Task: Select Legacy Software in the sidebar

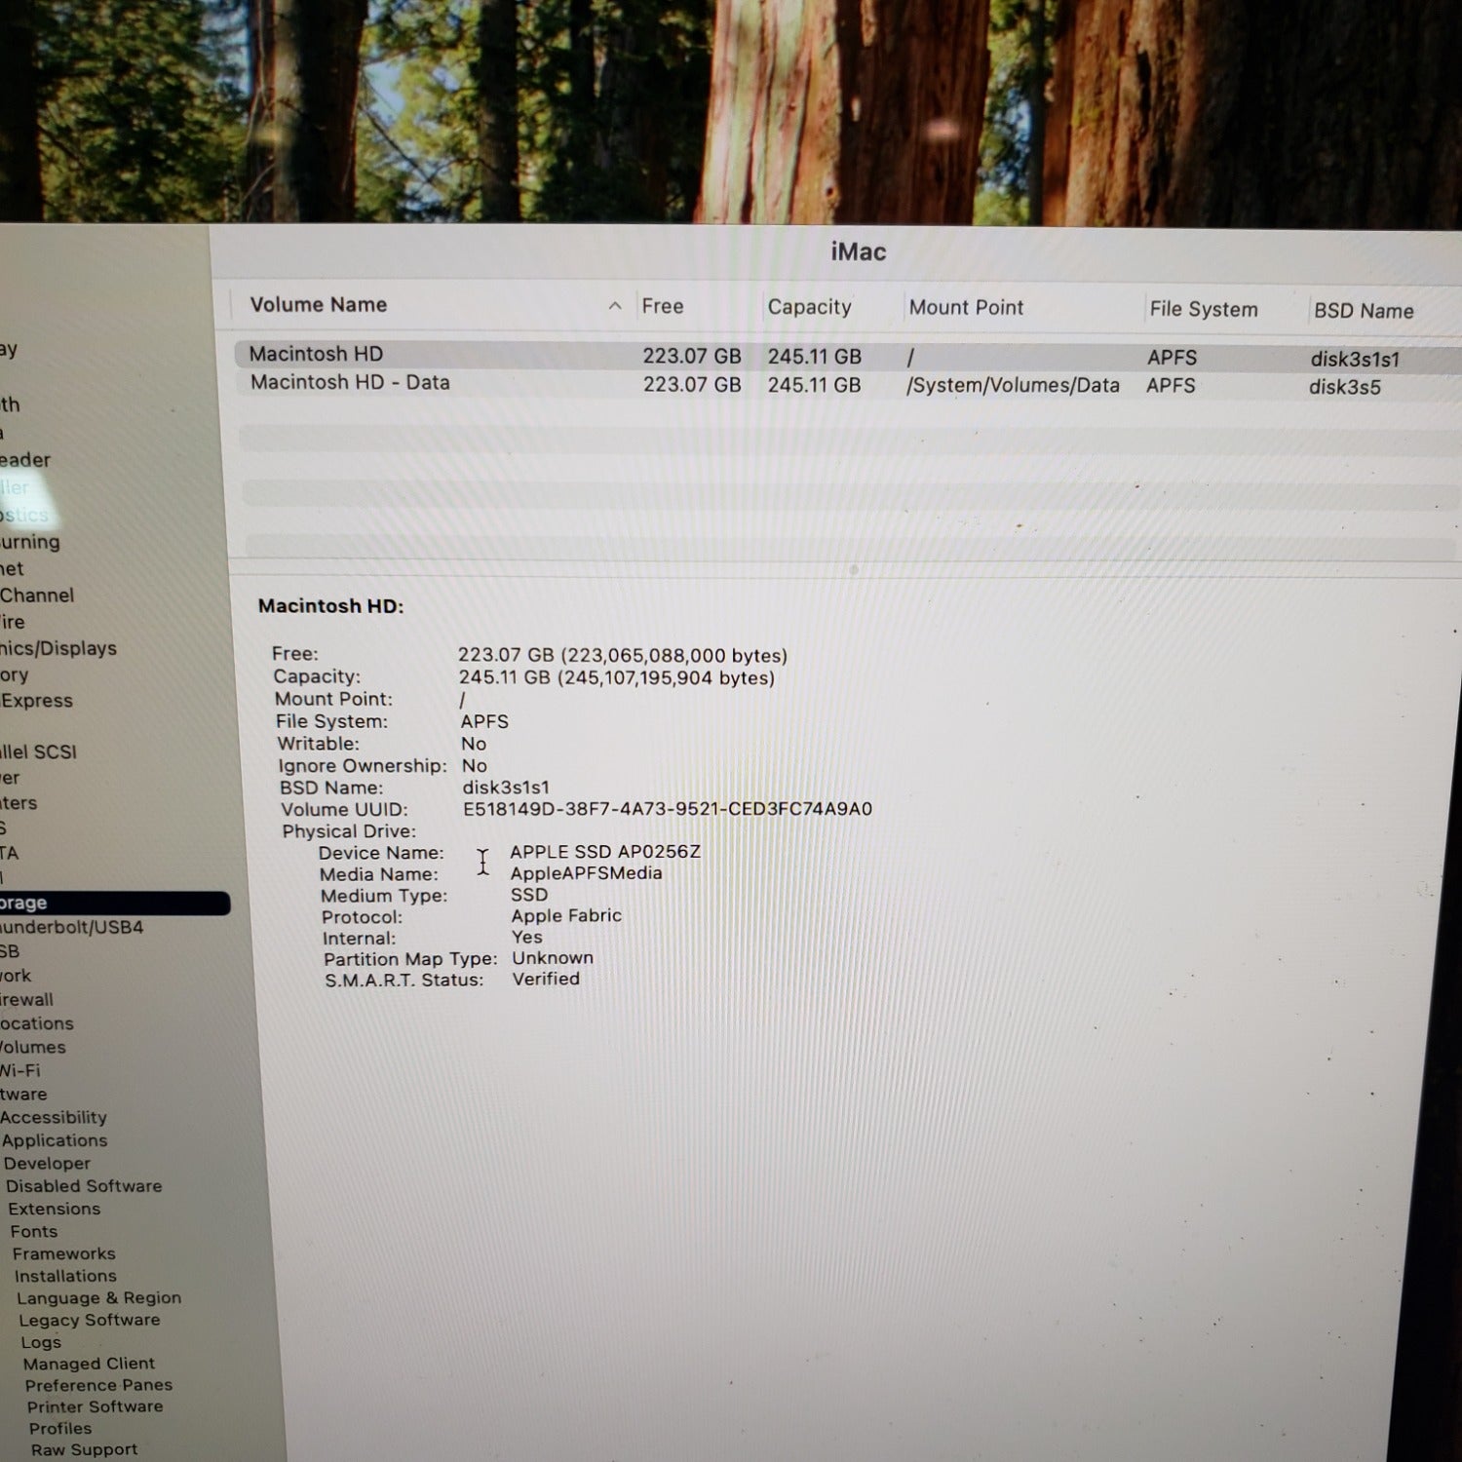Action: pos(90,1320)
